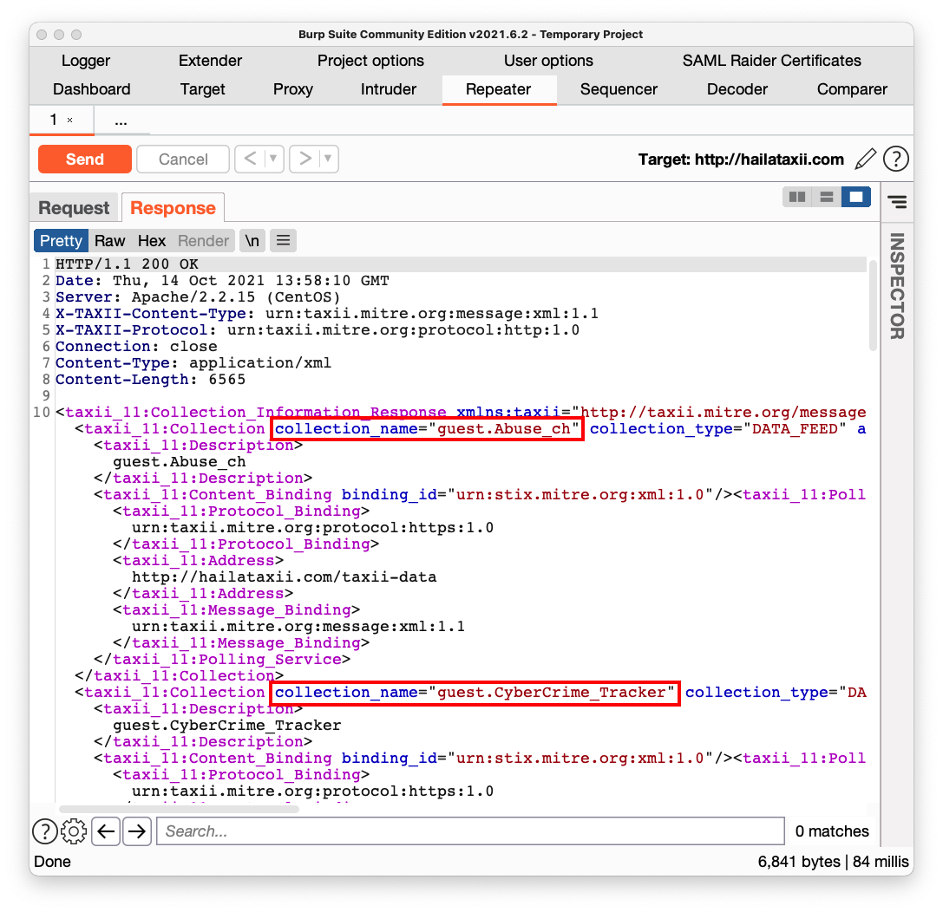Click the Send button

[85, 160]
